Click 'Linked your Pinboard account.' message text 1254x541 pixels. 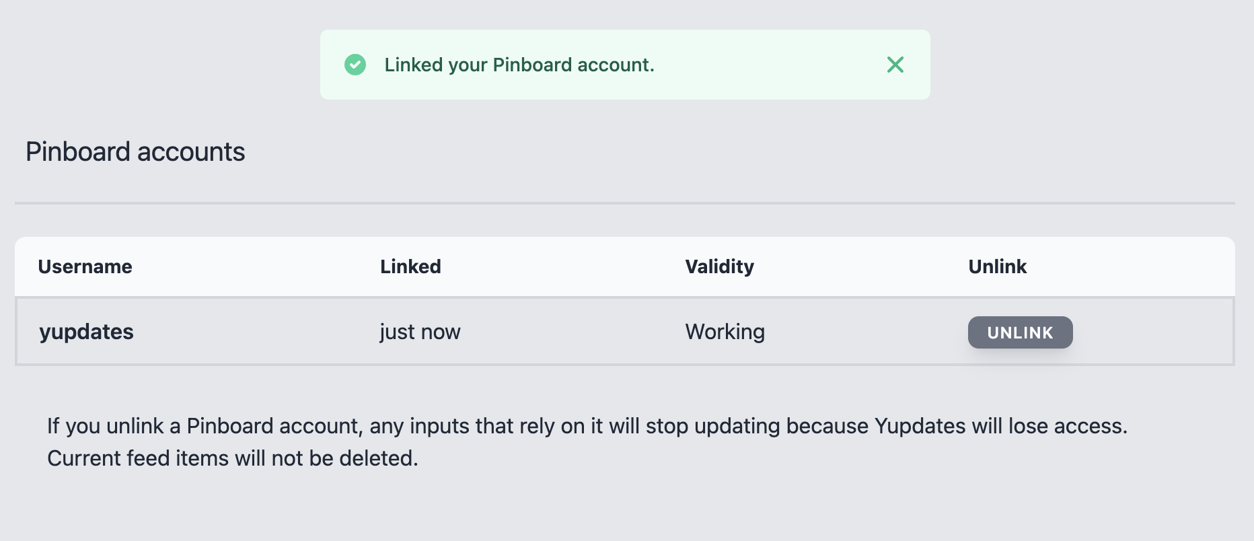[519, 65]
